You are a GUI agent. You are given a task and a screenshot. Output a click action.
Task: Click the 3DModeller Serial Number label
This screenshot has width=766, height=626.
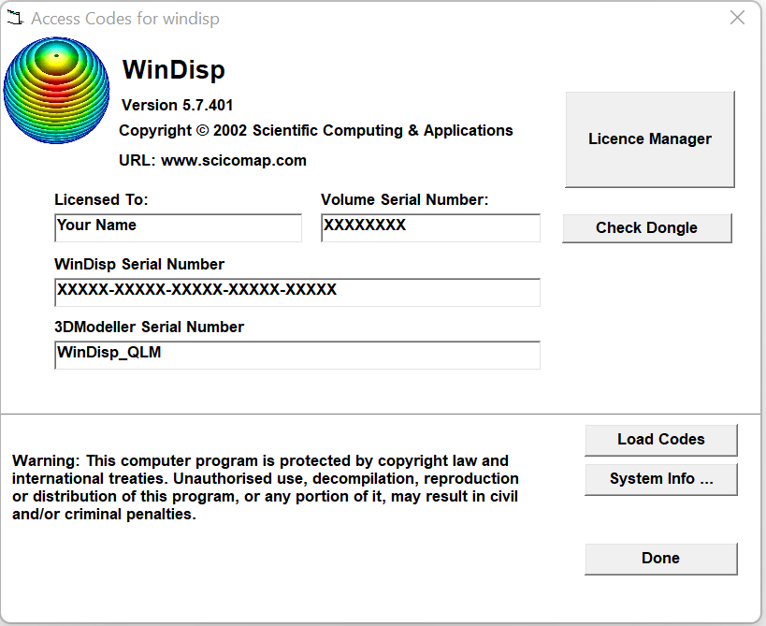click(149, 327)
